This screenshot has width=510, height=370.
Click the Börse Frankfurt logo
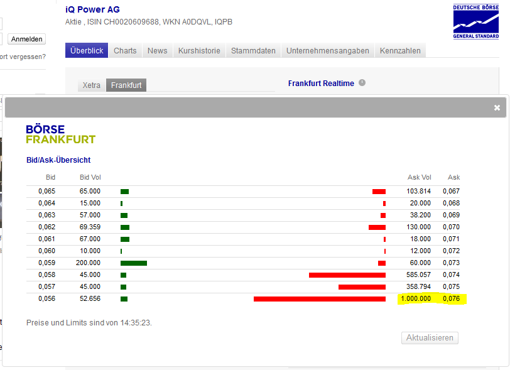pos(60,134)
